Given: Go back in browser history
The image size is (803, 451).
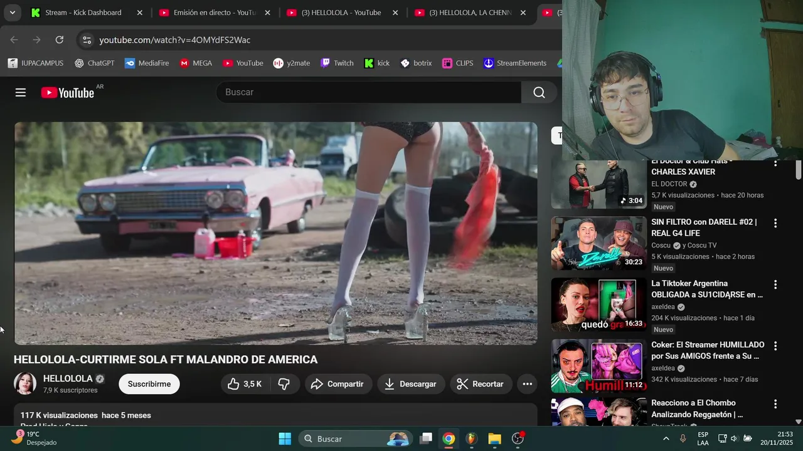Looking at the screenshot, I should click(x=14, y=39).
